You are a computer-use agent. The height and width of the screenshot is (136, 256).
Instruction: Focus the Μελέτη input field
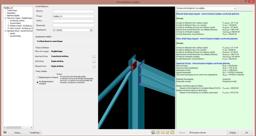tap(73, 11)
